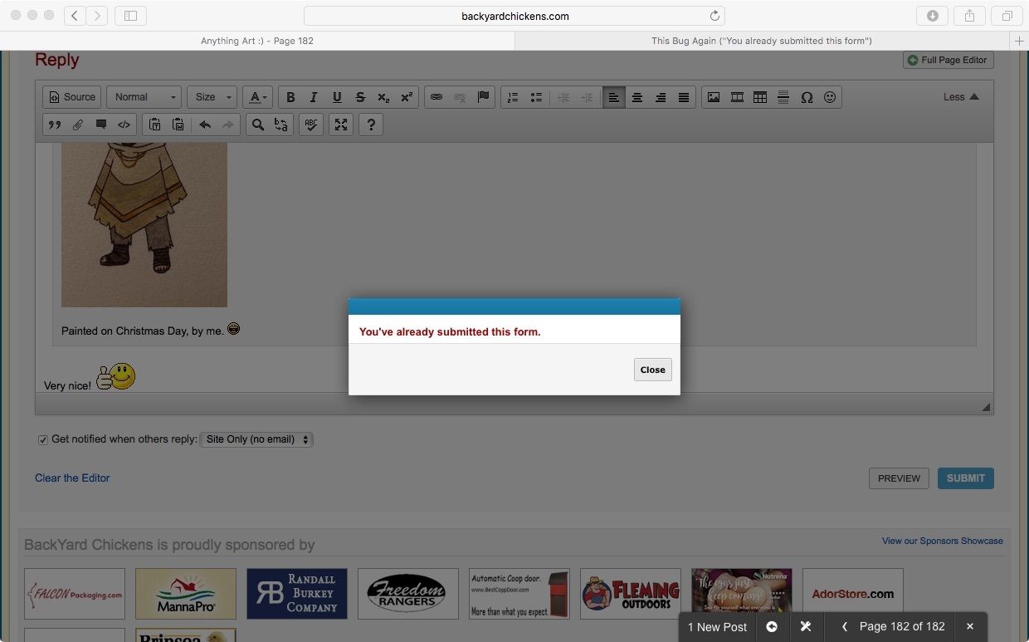Click the block quote icon
The width and height of the screenshot is (1029, 642).
coord(55,125)
